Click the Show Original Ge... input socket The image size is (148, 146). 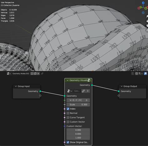[x=65, y=142]
